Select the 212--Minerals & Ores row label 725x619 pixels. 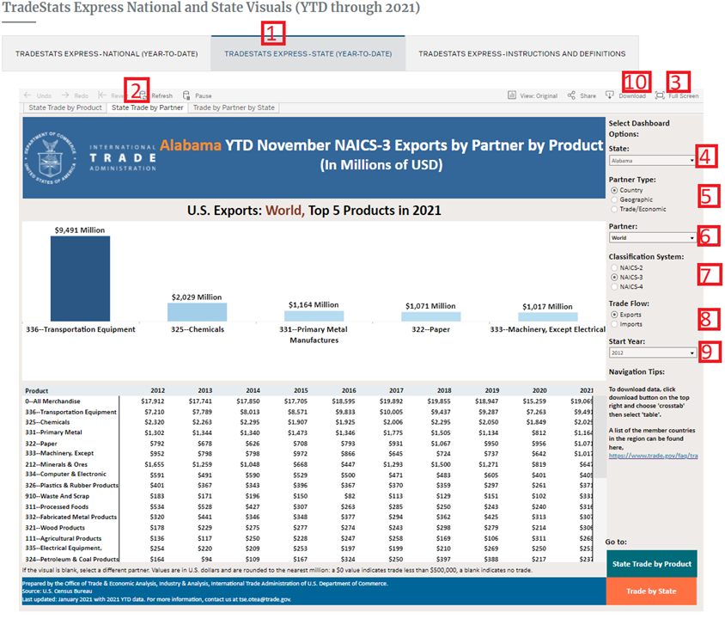56,464
